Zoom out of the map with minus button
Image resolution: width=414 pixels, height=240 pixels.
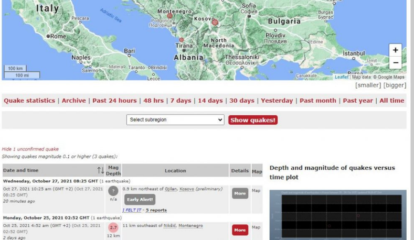coord(396,63)
